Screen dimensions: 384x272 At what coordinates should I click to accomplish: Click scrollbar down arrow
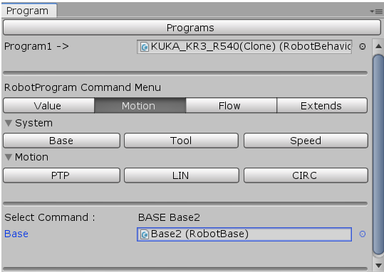(378, 265)
